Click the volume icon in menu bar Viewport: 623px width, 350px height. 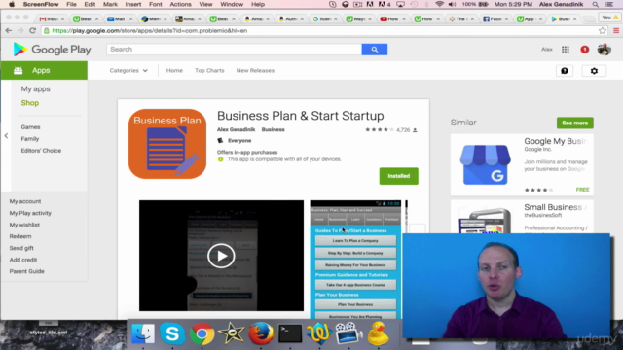[452, 4]
